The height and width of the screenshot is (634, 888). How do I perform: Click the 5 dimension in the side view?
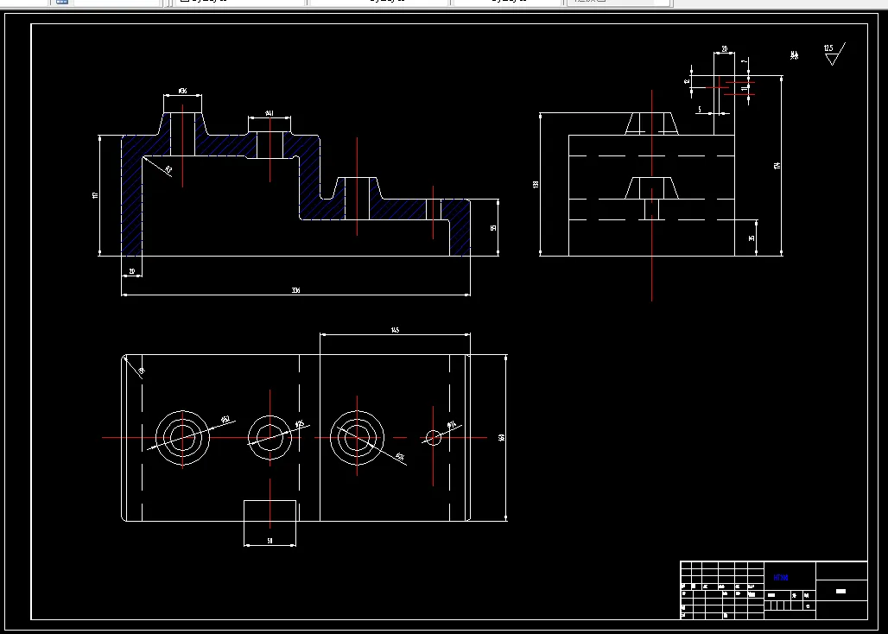pyautogui.click(x=700, y=109)
